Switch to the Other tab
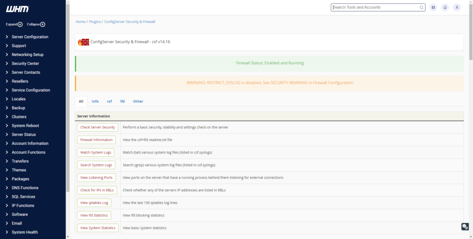Viewport: 473px width, 239px height. (x=138, y=101)
